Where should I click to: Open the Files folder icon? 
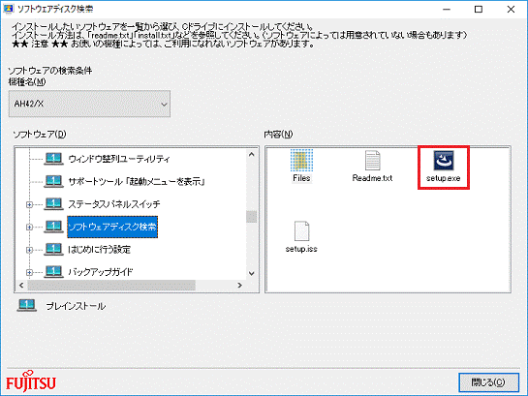[301, 161]
